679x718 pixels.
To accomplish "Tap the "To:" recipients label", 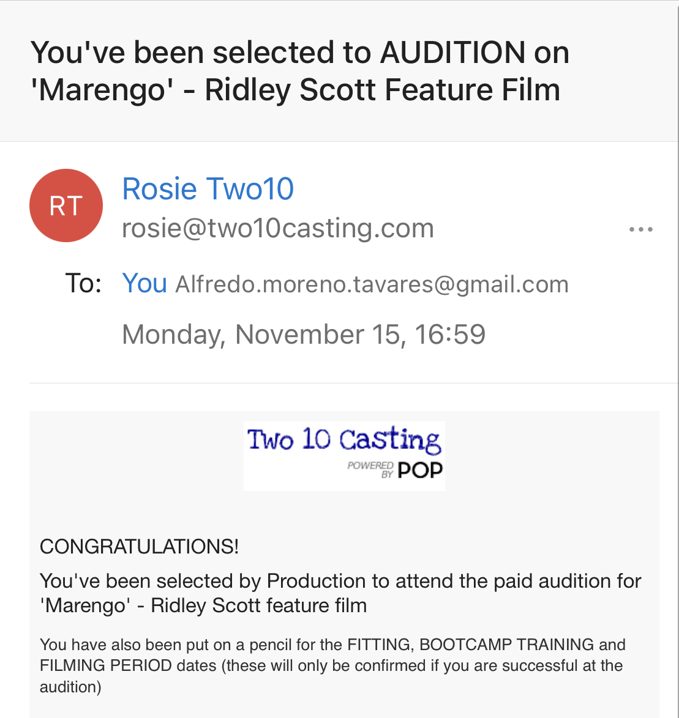I will pos(83,284).
